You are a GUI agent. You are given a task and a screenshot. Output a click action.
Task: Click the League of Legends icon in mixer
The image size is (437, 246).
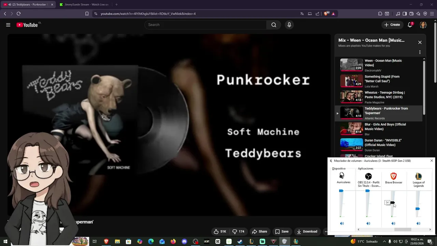click(418, 176)
